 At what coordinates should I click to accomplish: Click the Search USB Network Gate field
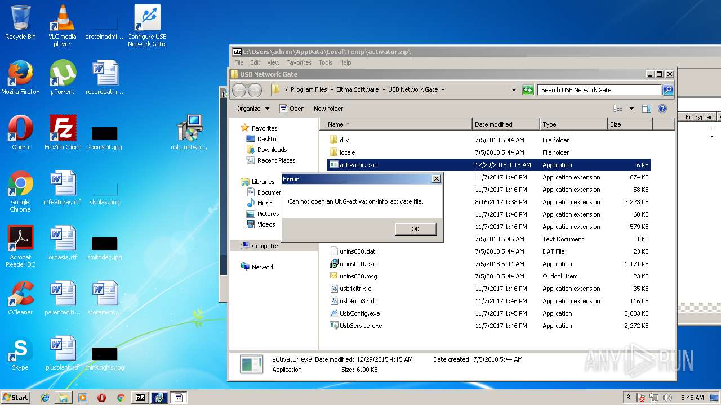click(599, 90)
